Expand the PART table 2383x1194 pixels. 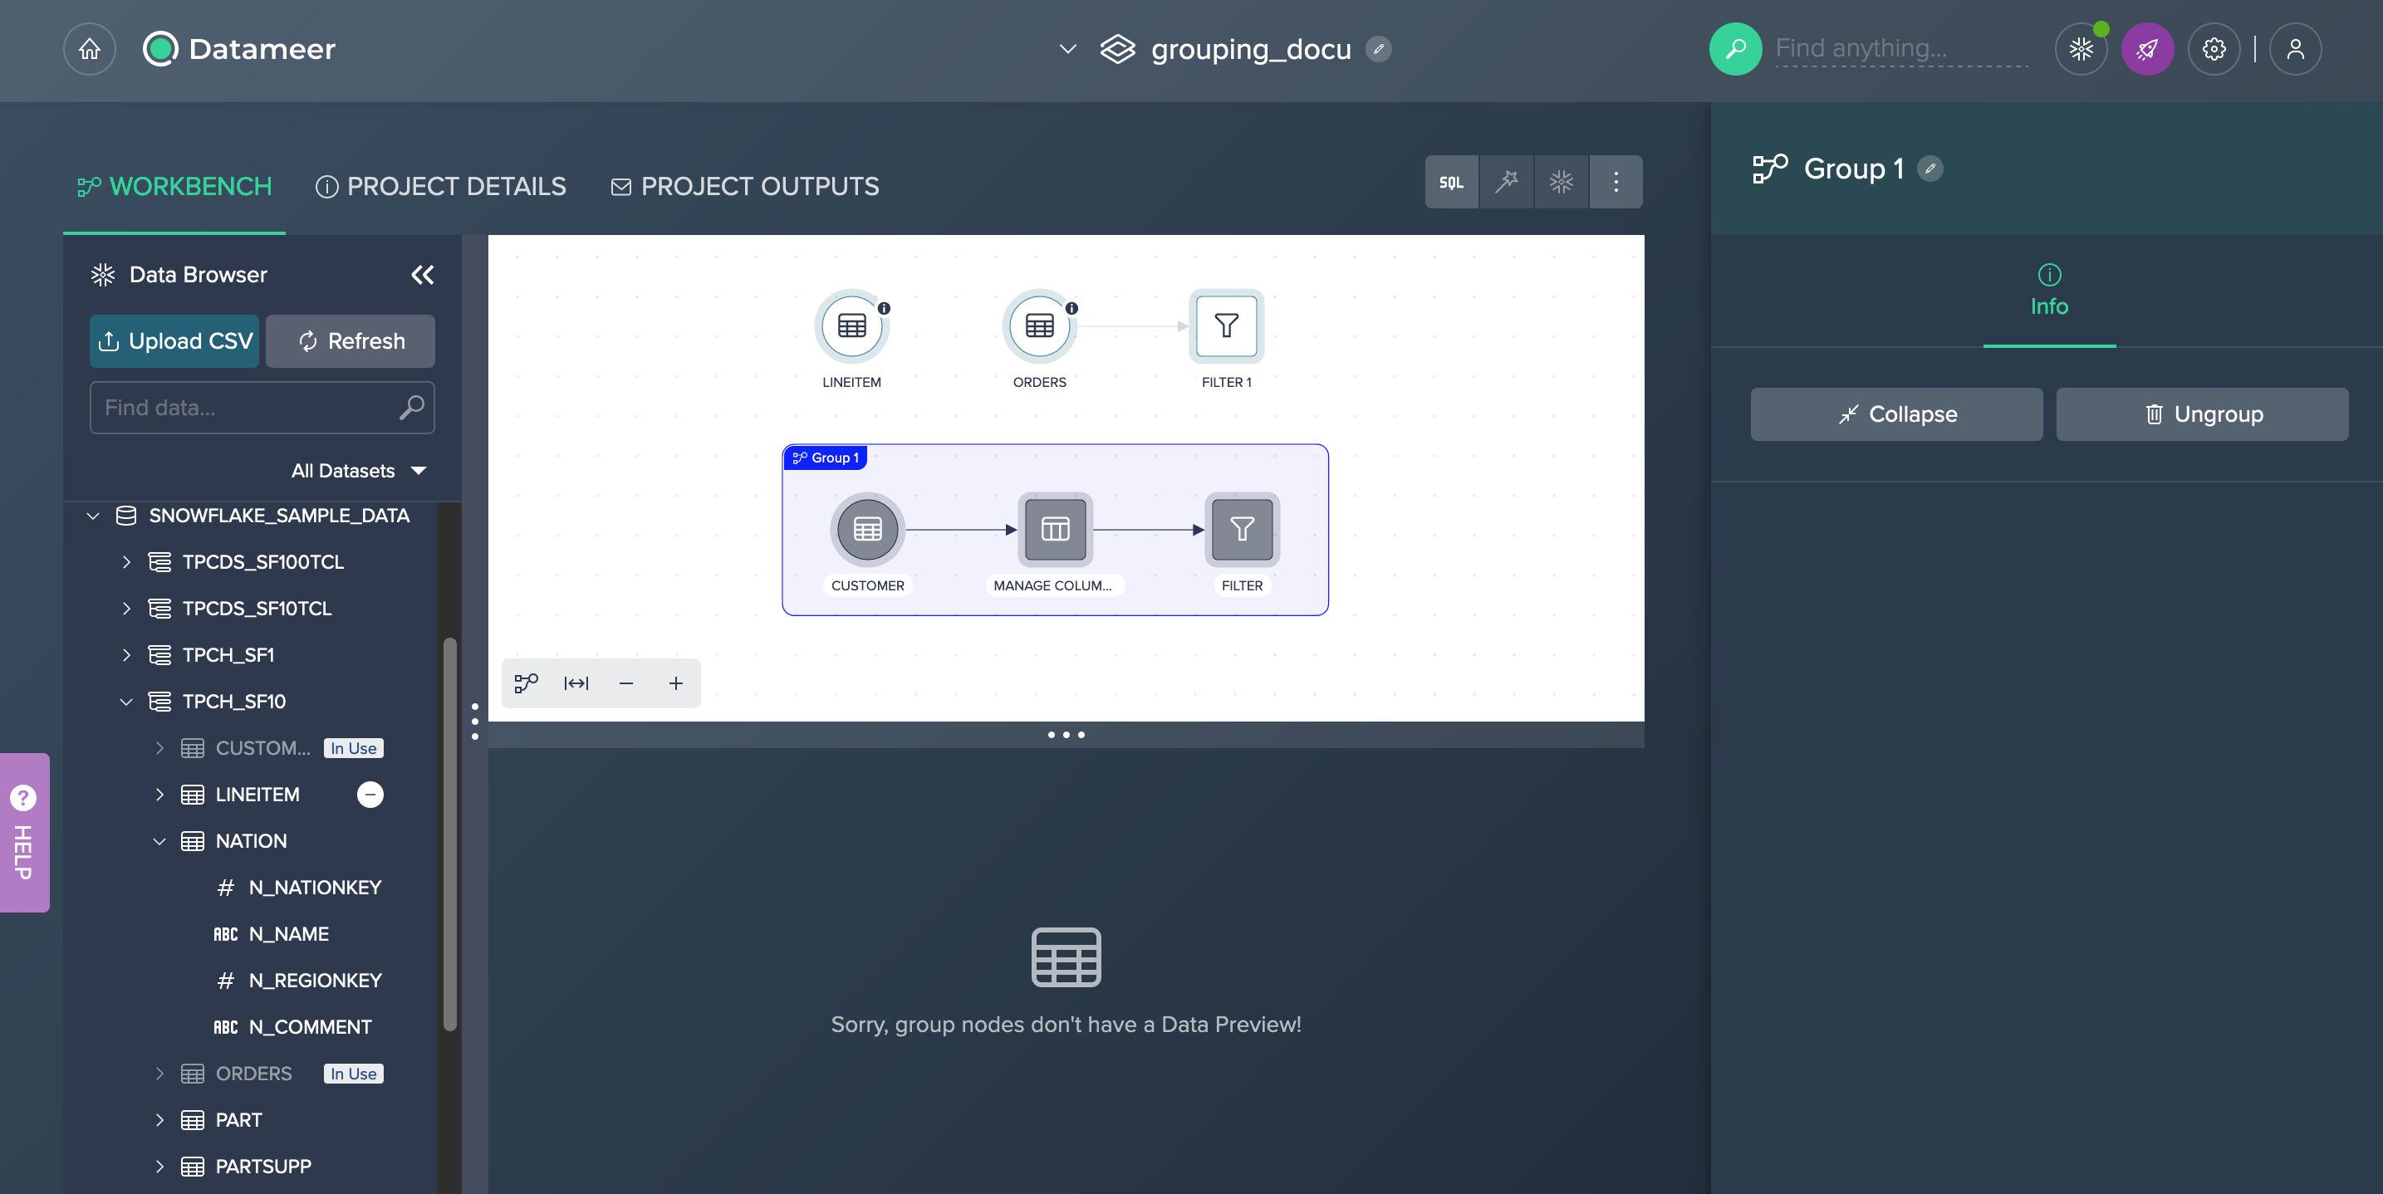[x=159, y=1120]
